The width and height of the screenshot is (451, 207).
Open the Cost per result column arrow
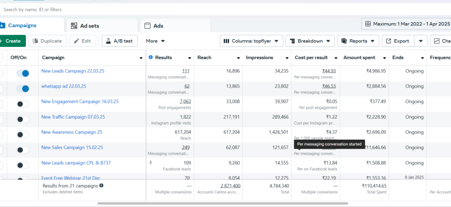[x=336, y=58]
